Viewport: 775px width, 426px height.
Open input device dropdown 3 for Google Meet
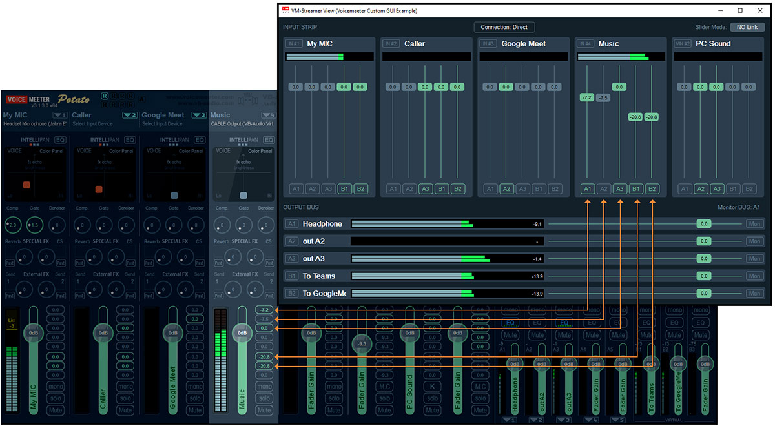pyautogui.click(x=200, y=115)
